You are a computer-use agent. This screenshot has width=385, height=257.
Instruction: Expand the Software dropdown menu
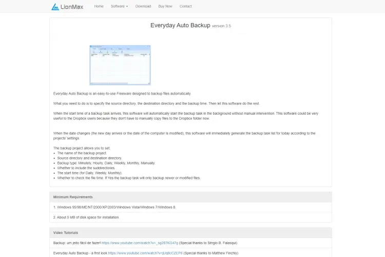tap(119, 6)
